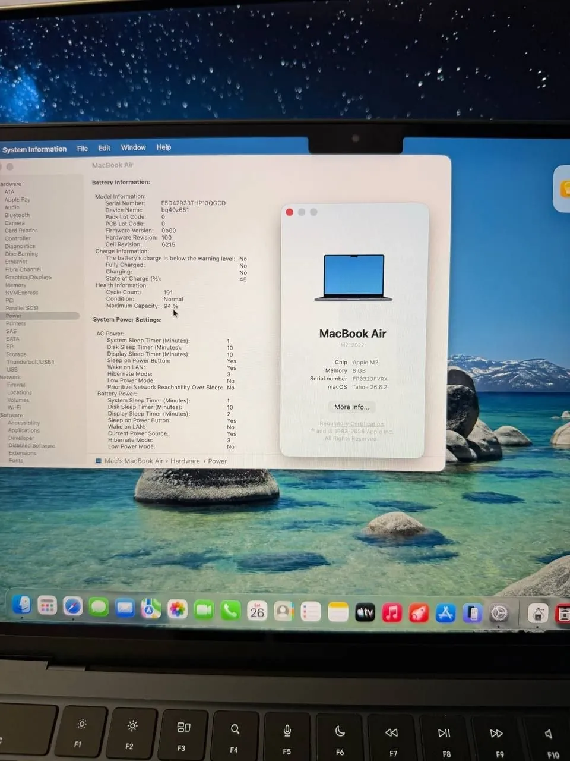Click battery serial number F5D42933THP13QGCD
Viewport: 570px width, 761px height.
194,203
